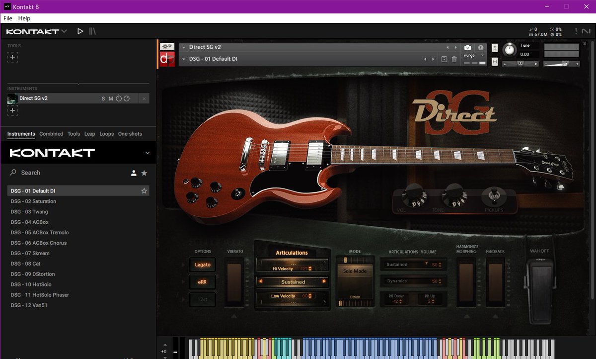The width and height of the screenshot is (596, 359).
Task: Click the play transport icon beside Kontakt logo
Action: 80,31
